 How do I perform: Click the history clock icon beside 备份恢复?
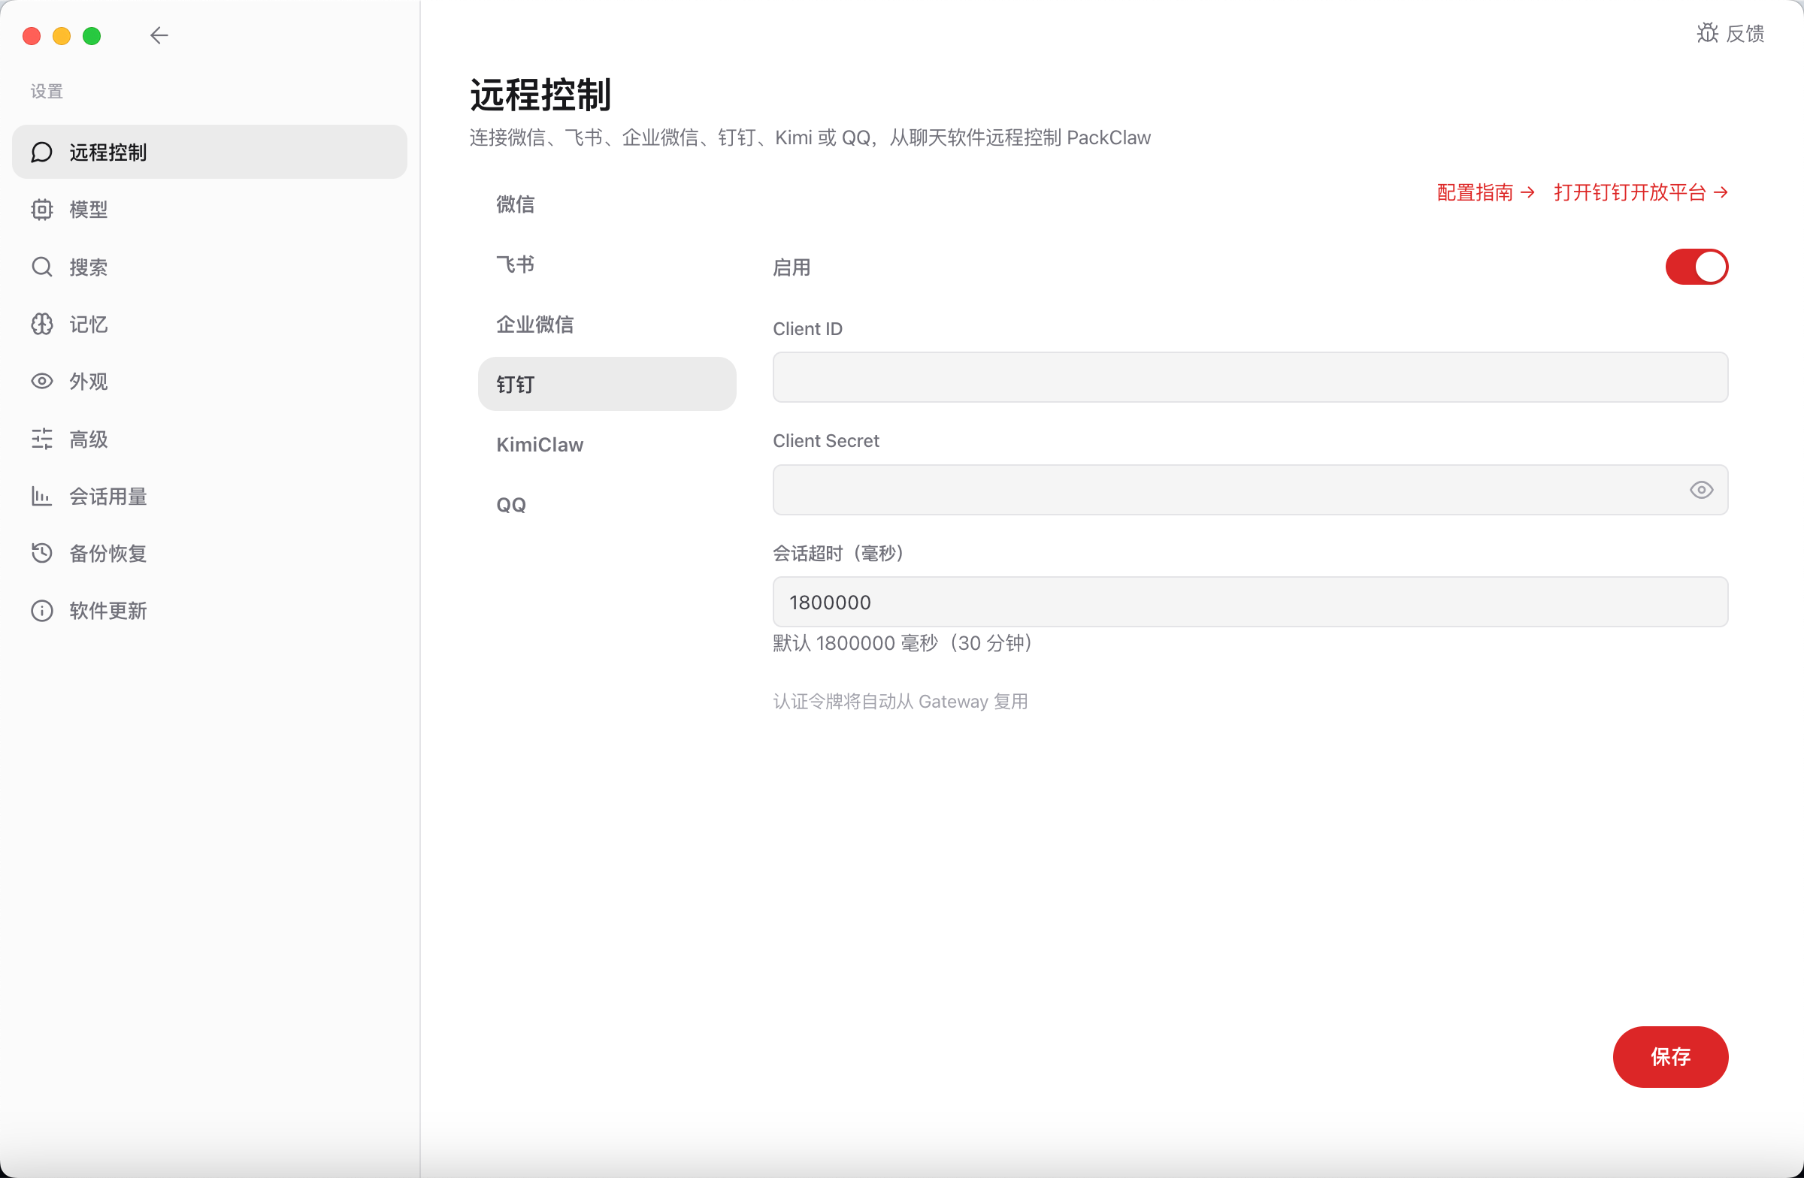point(41,554)
